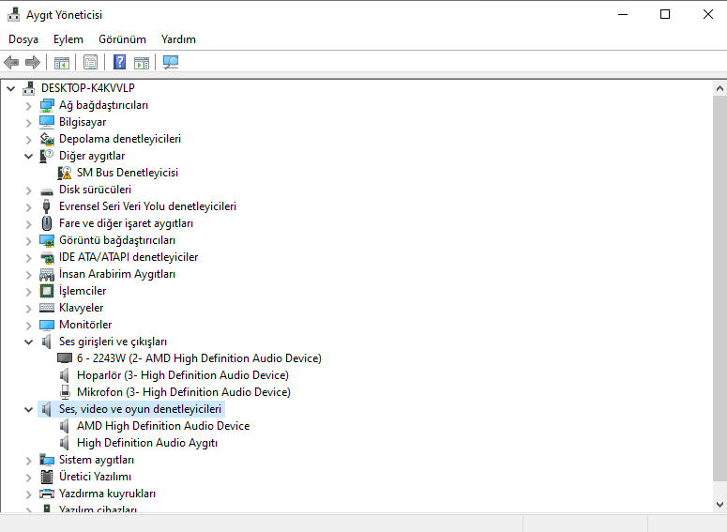
Task: Open the Dosya menu
Action: (23, 39)
